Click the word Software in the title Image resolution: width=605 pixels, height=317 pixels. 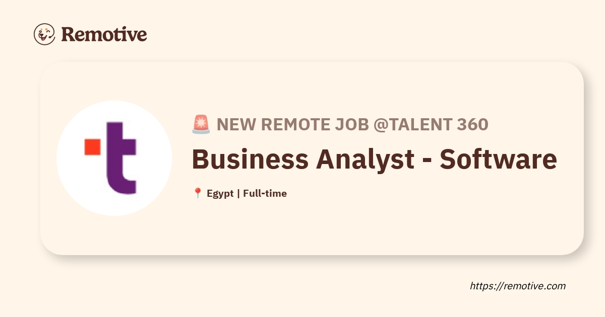tap(499, 159)
